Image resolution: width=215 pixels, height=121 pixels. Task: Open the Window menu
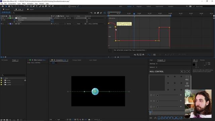click(42, 4)
